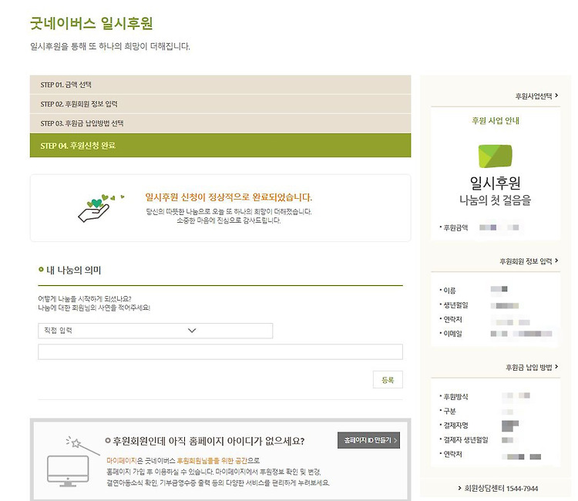This screenshot has height=501, width=578.
Task: Expand 후원금 납입 방법 sidebar link
Action: tap(532, 367)
